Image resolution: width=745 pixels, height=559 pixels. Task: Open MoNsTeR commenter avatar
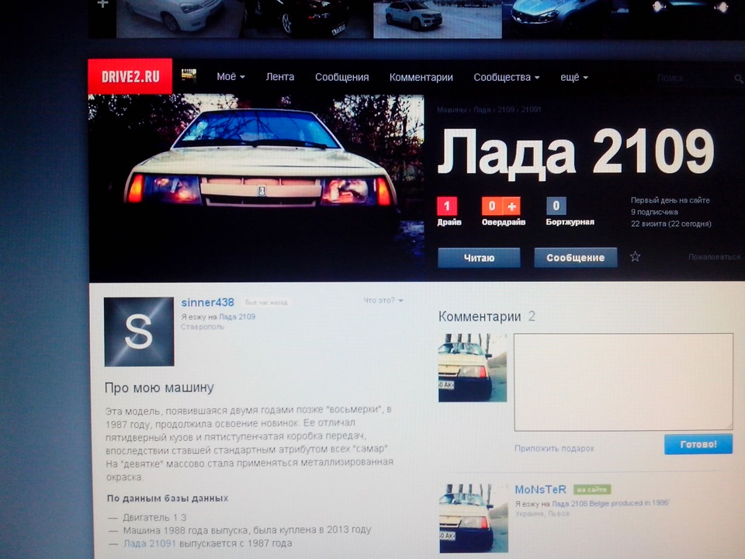click(x=473, y=519)
